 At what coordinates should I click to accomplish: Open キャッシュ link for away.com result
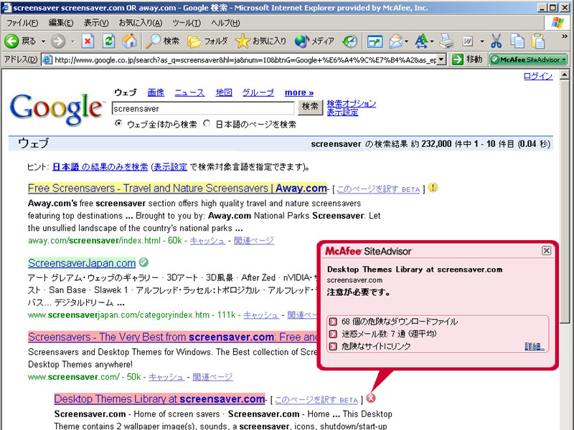207,241
